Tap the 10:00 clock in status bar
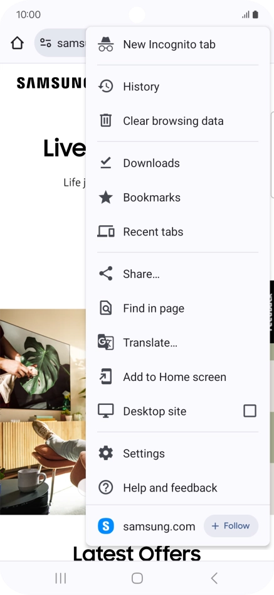This screenshot has width=274, height=595. (28, 15)
